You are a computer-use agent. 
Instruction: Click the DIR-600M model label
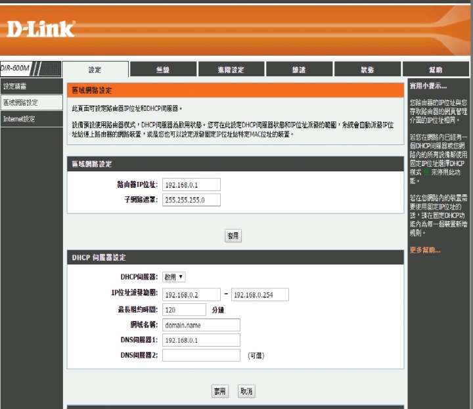[x=15, y=68]
